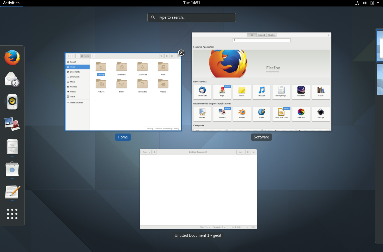The width and height of the screenshot is (383, 252).
Task: Open gedit's Open document dropdown
Action: (146, 152)
